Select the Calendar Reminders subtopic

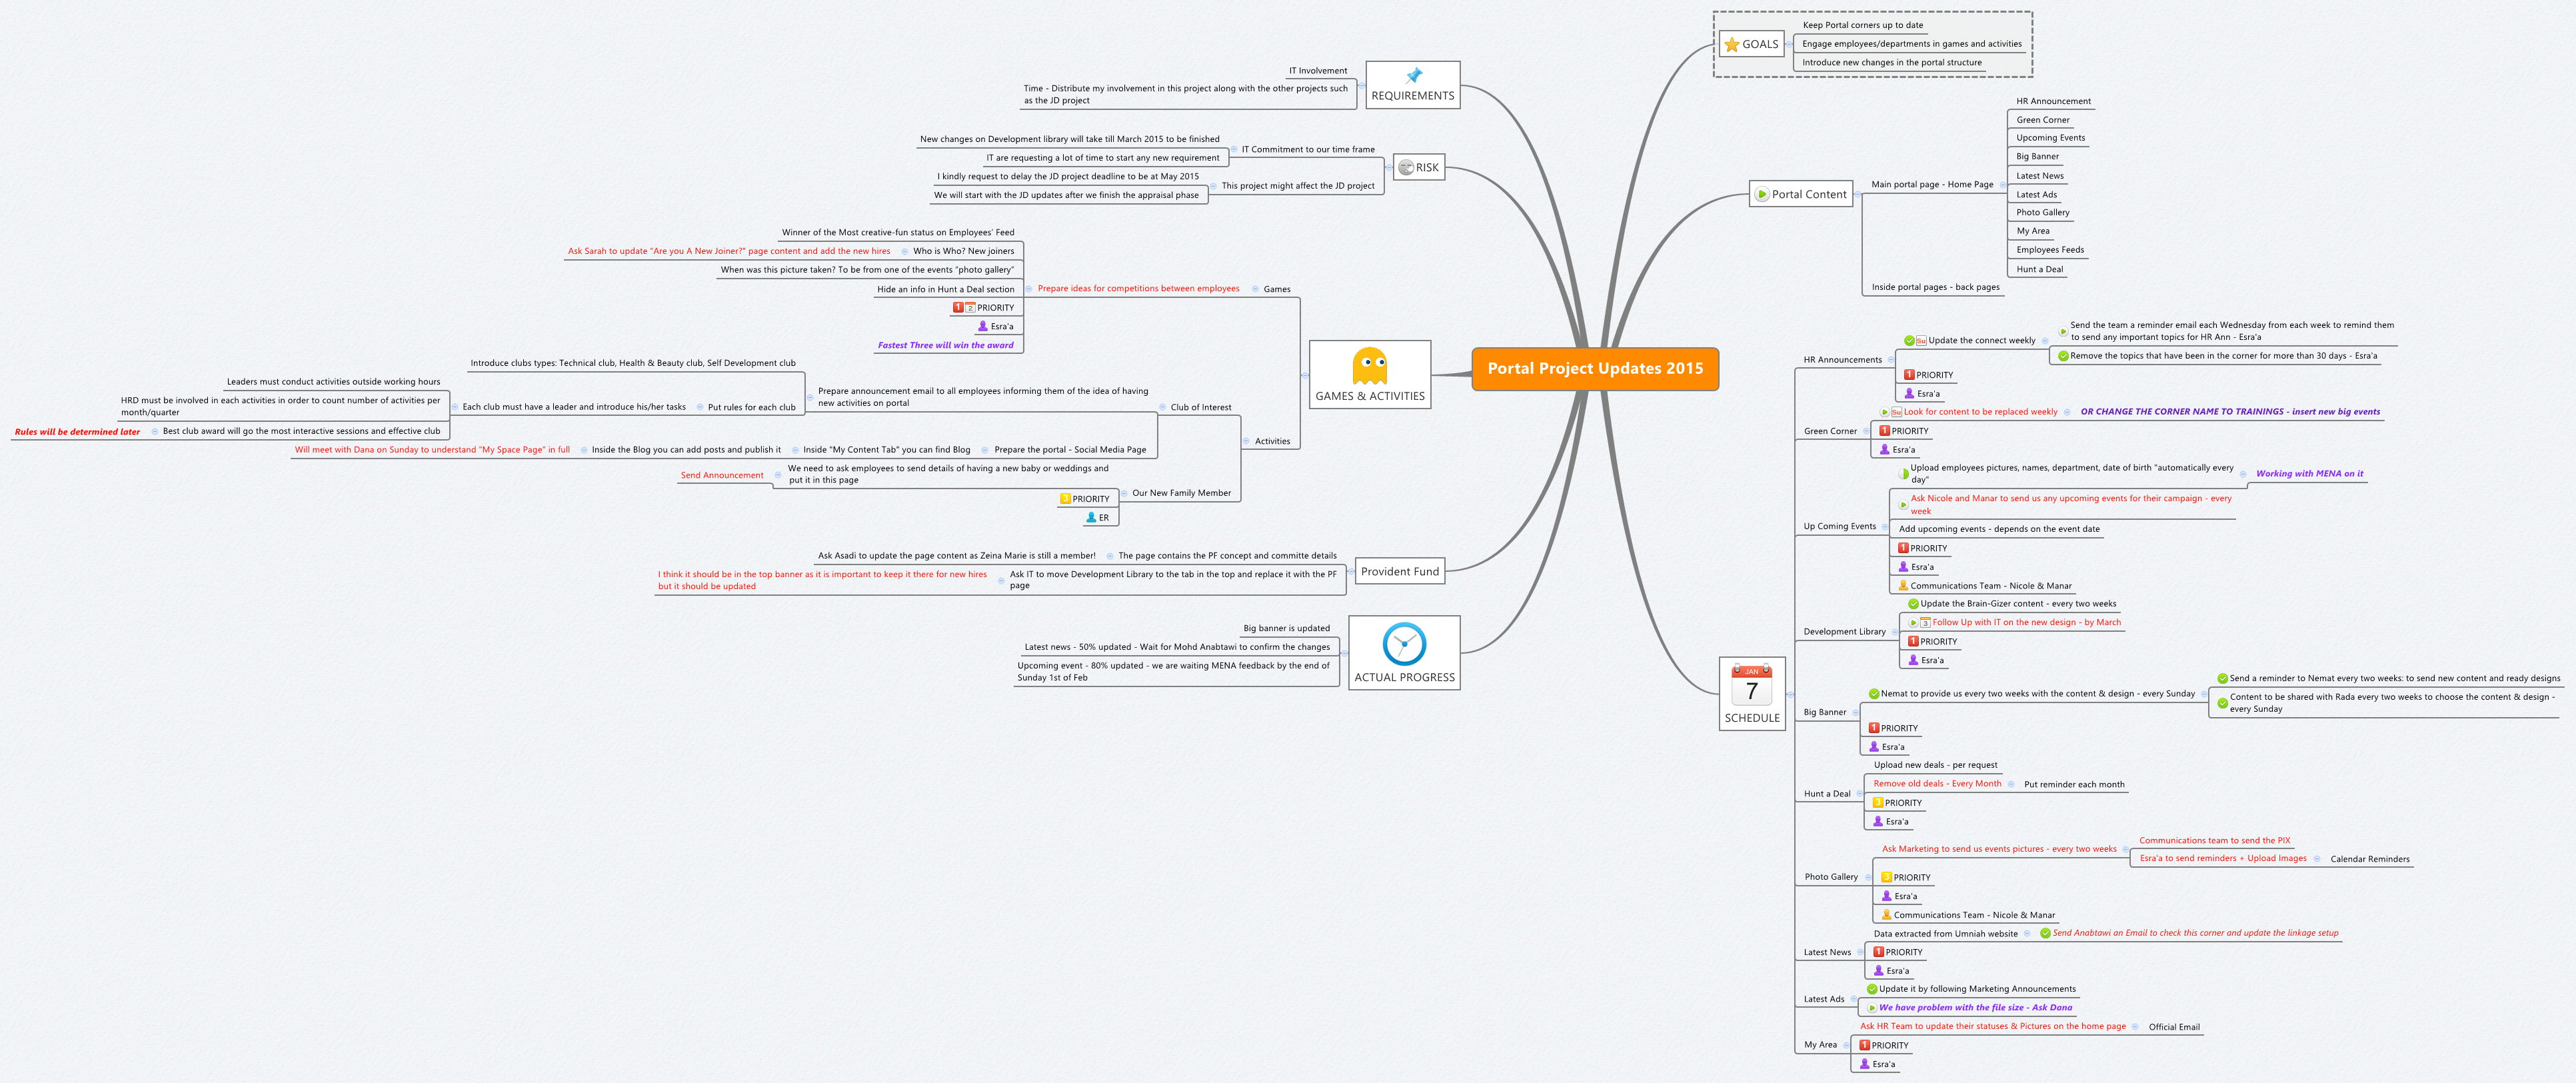pyautogui.click(x=2370, y=859)
